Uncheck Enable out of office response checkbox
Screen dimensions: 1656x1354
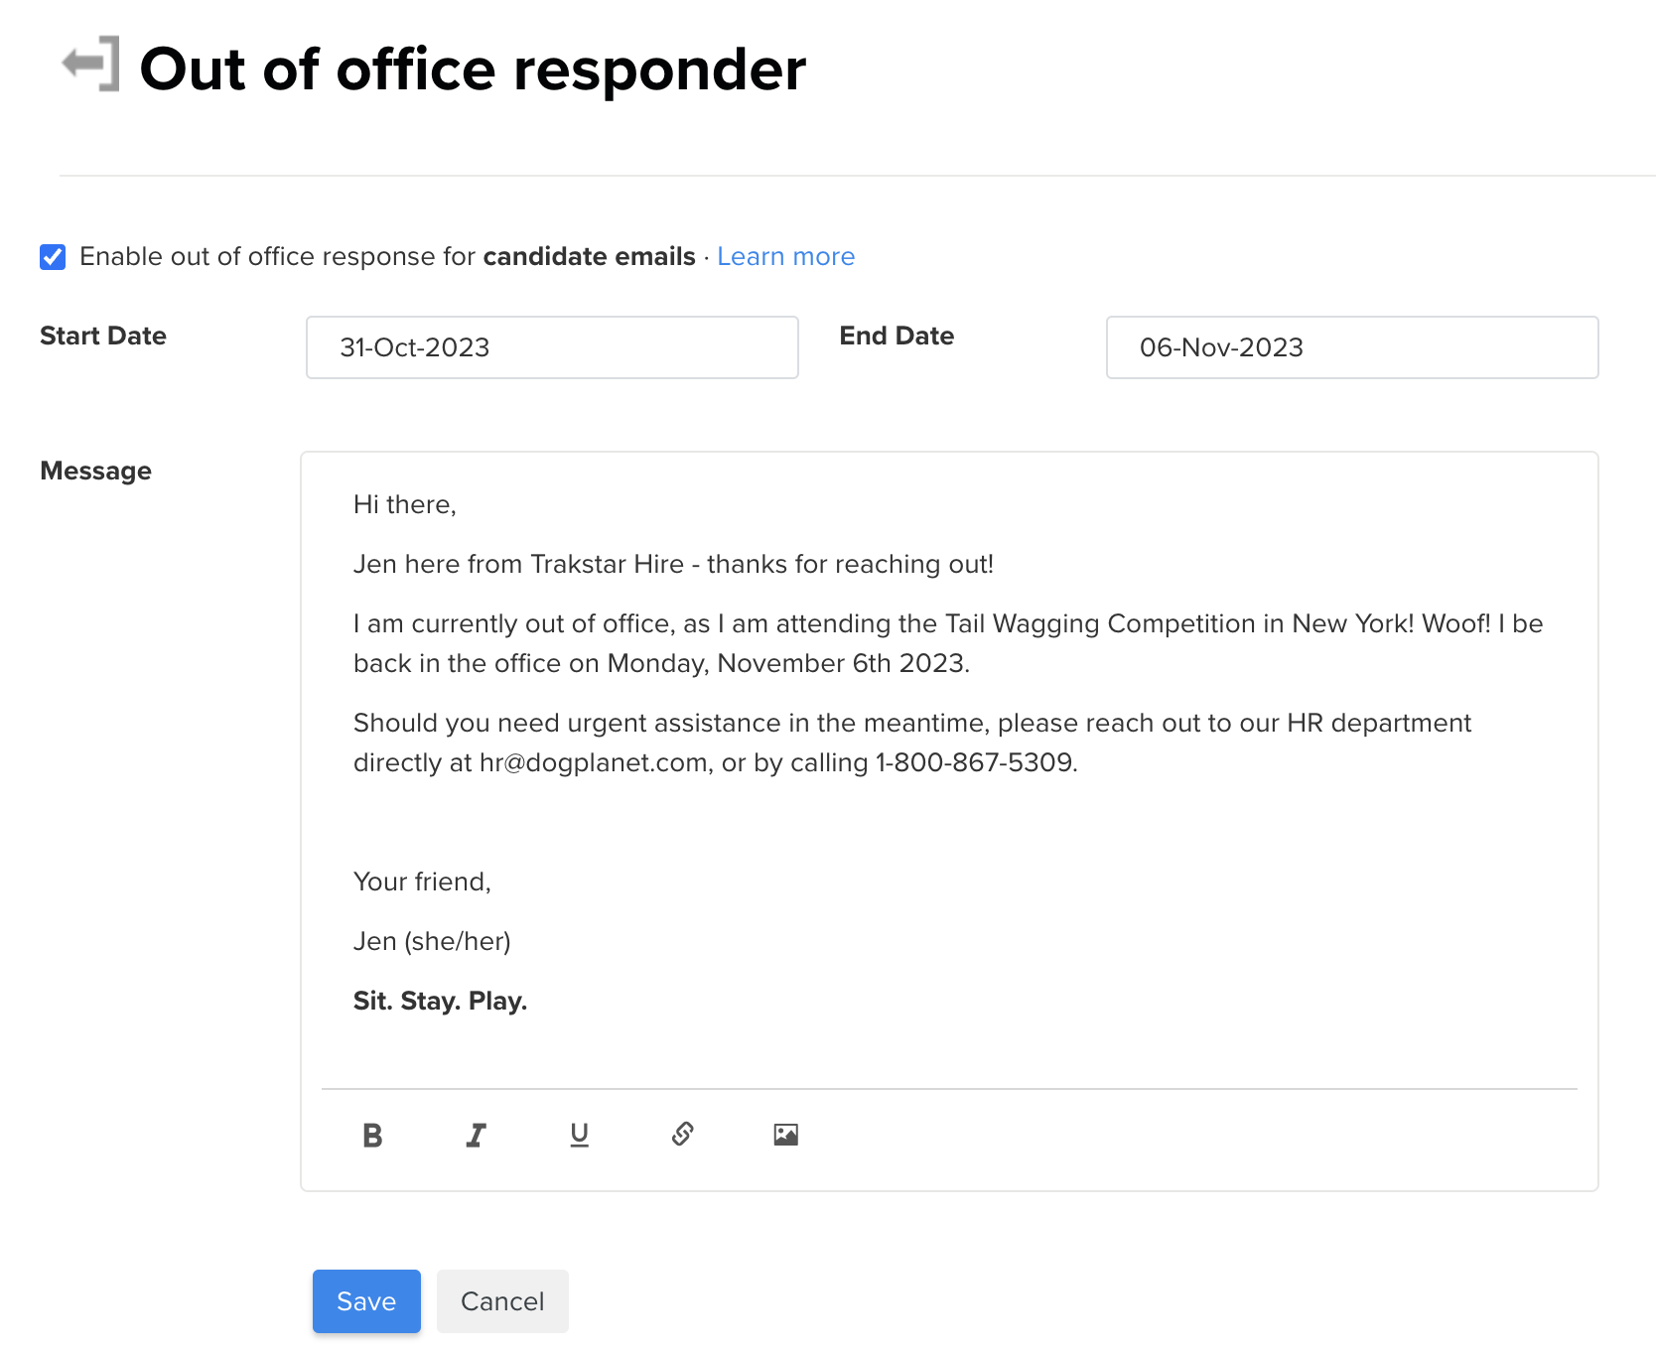(53, 257)
